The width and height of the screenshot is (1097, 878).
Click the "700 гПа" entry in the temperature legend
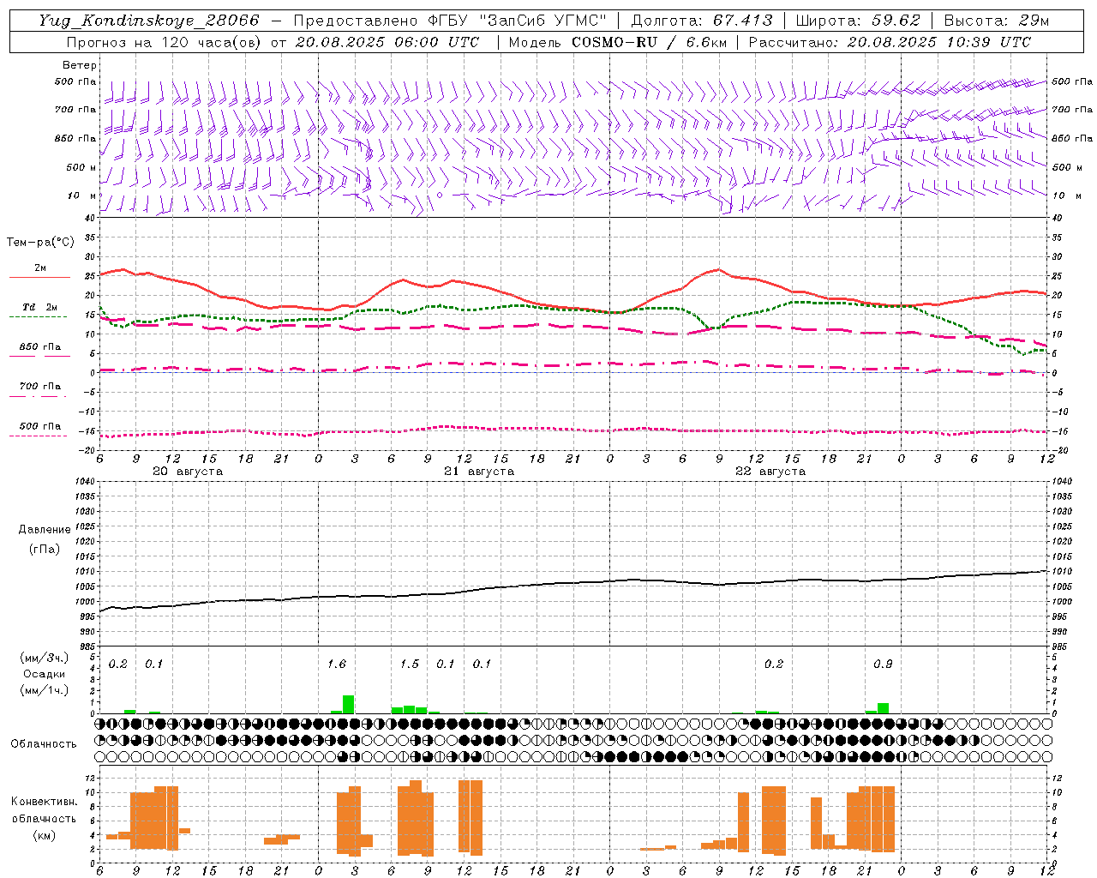coord(39,387)
